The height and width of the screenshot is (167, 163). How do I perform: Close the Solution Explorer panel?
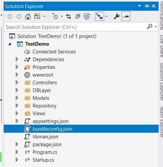(154, 6)
